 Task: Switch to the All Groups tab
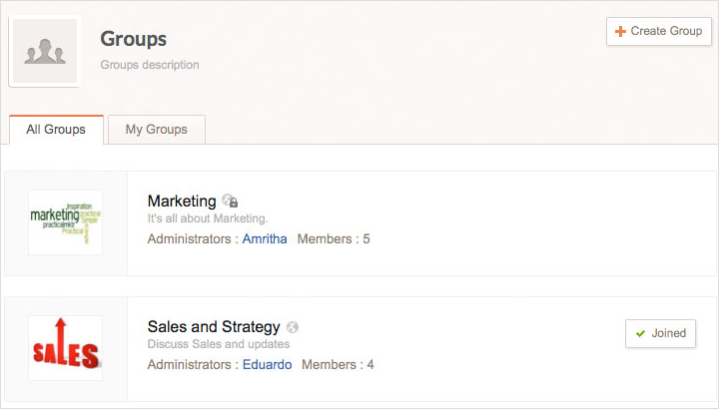click(56, 130)
